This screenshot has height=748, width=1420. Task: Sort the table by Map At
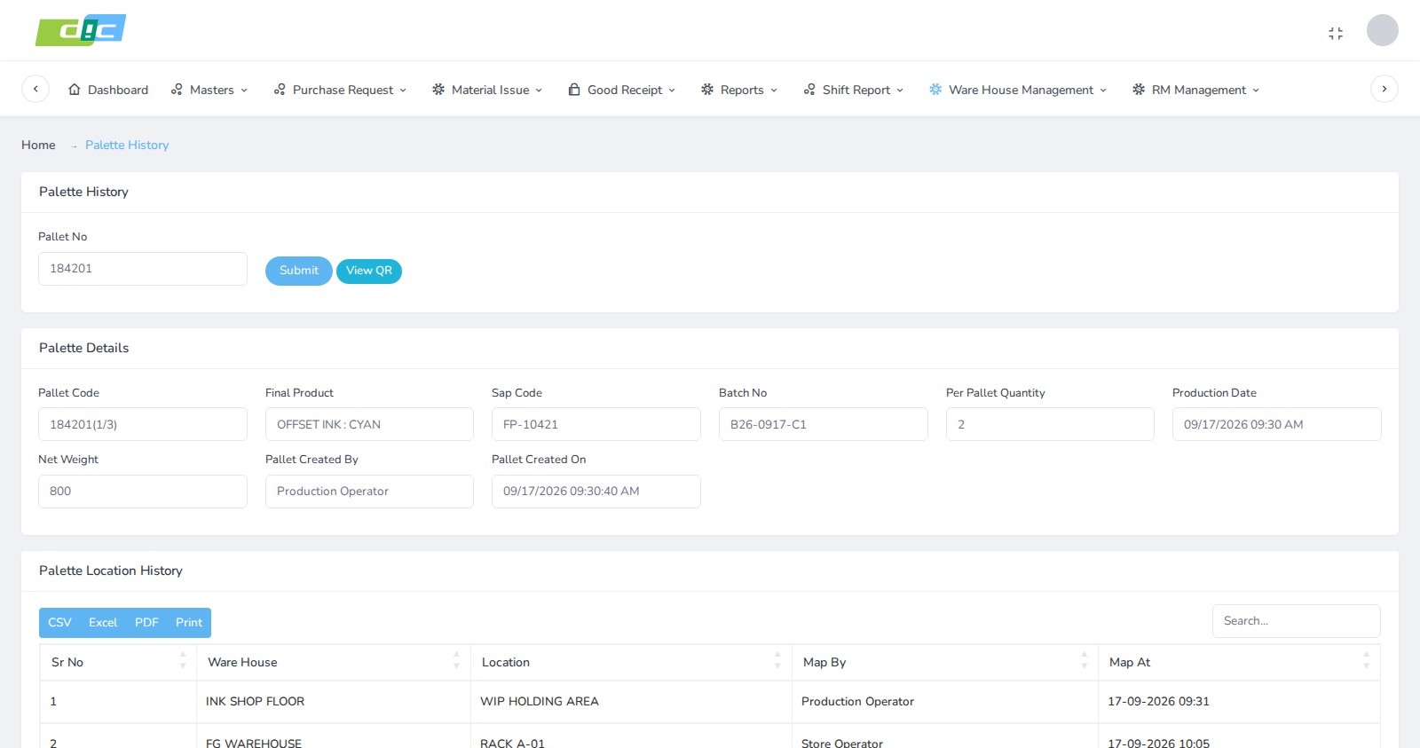(1239, 662)
